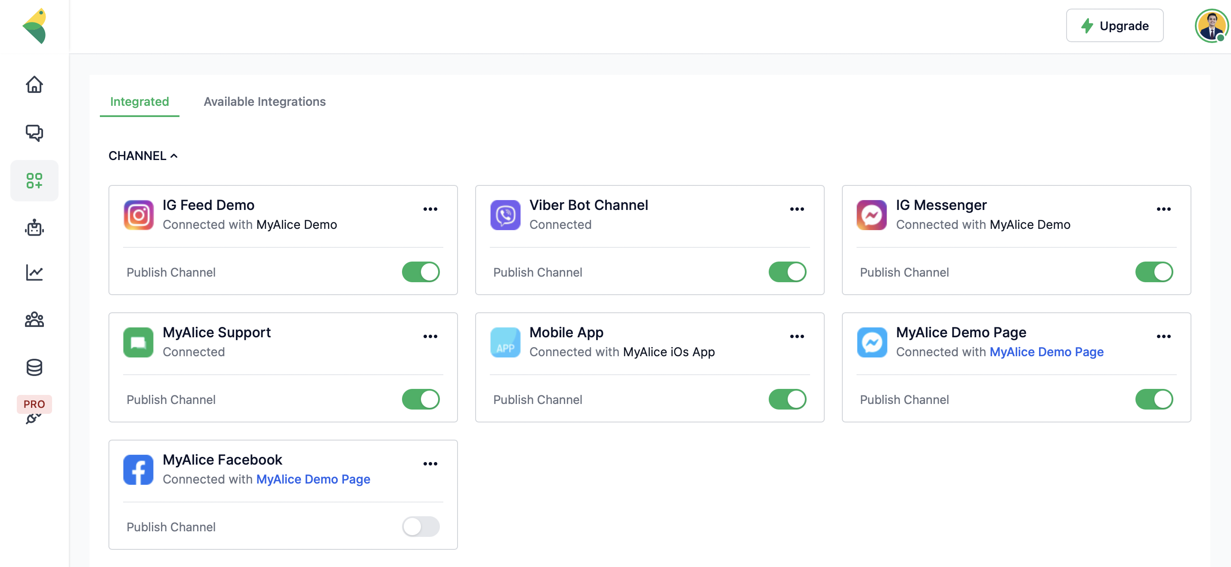Open more options for Mobile App

coord(797,336)
